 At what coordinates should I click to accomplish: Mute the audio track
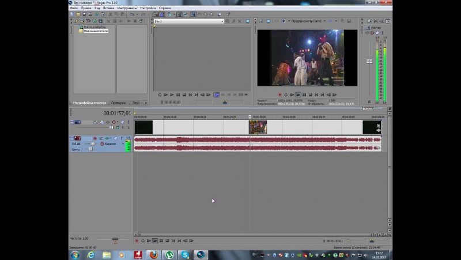coord(115,138)
